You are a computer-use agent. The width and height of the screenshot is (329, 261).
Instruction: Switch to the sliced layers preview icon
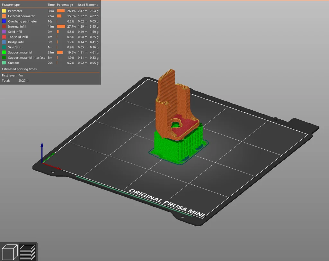pyautogui.click(x=28, y=252)
